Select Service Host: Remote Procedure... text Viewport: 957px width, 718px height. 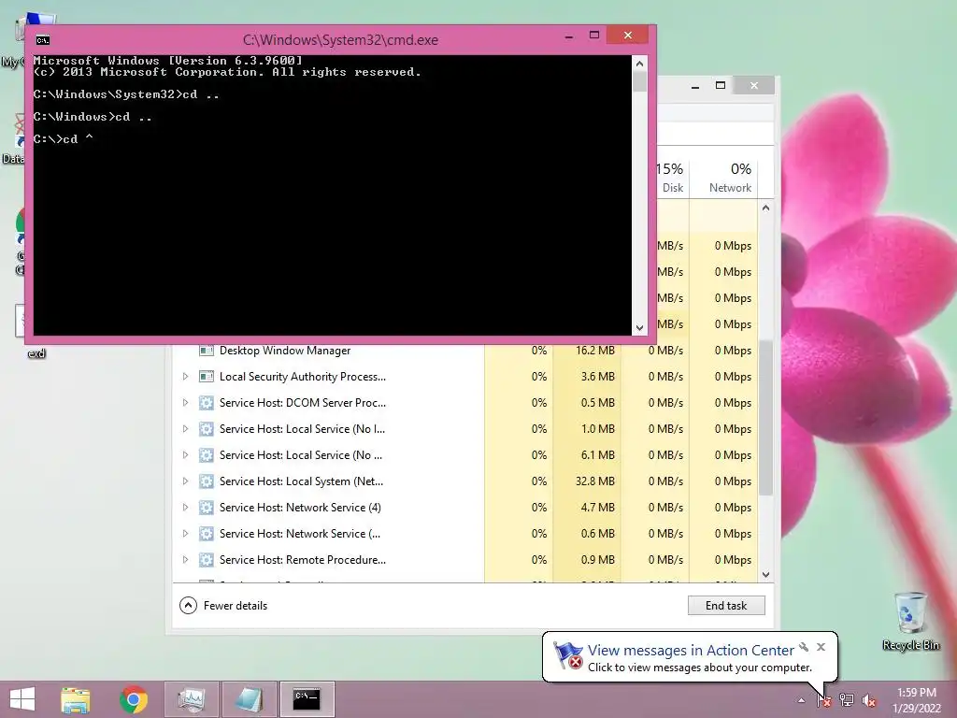point(303,561)
